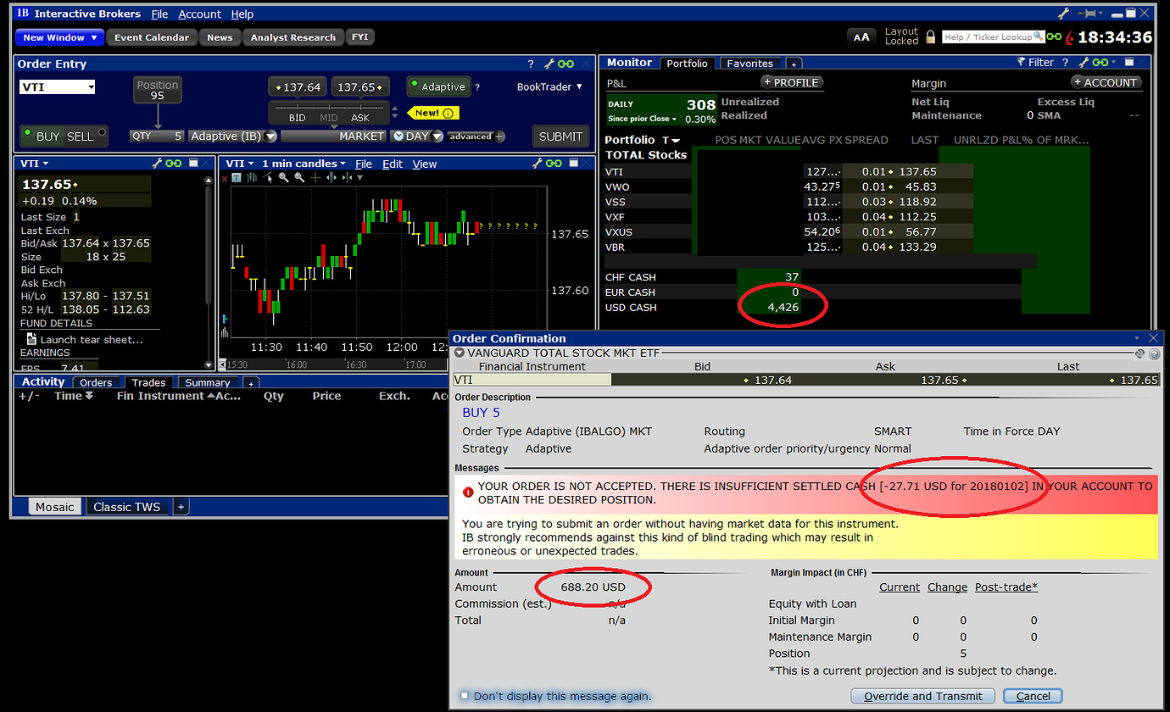
Task: Check 'Don't display this message again'
Action: 464,696
